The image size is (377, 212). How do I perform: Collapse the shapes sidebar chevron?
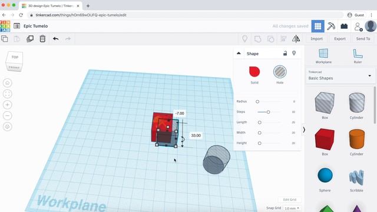304,130
